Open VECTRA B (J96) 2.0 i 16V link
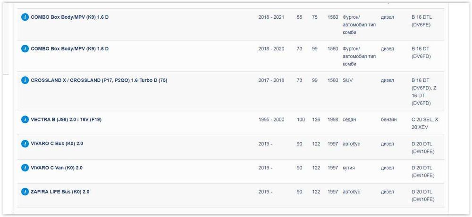The image size is (472, 217). coord(66,120)
